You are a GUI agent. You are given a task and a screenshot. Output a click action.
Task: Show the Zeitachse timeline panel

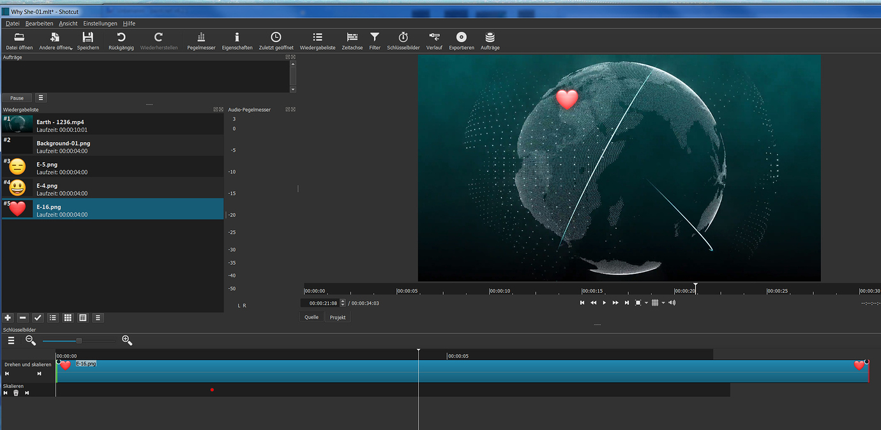[x=352, y=41]
